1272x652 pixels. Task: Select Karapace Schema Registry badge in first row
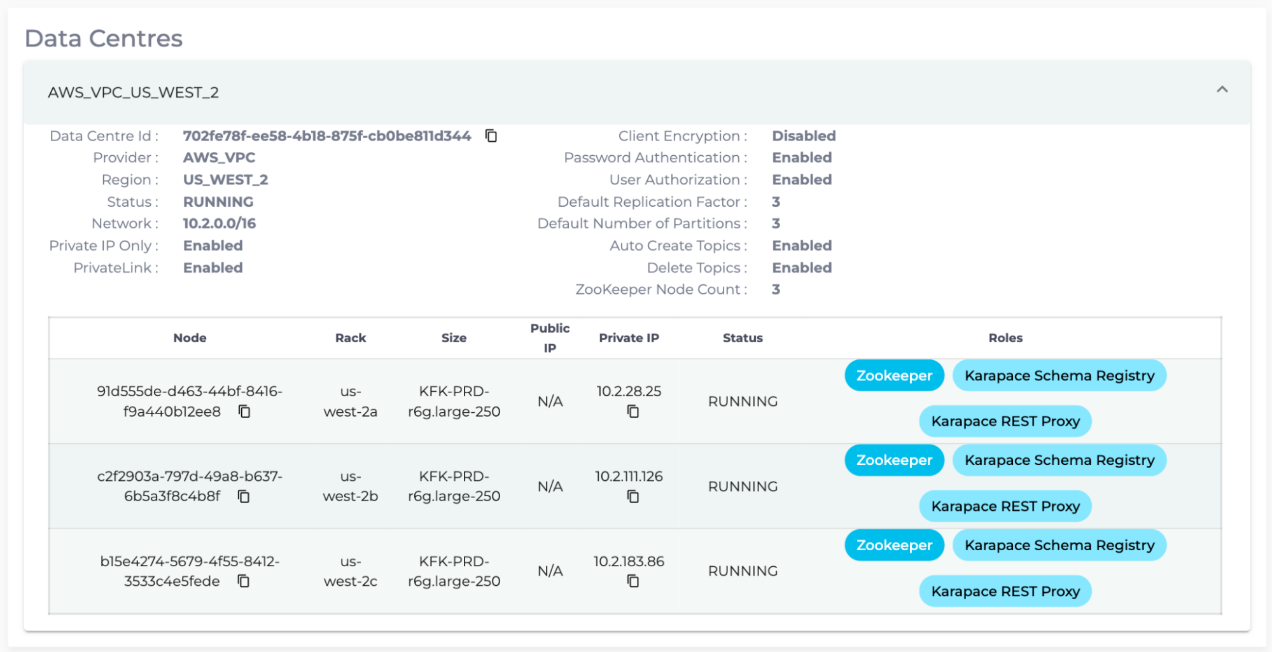1059,375
